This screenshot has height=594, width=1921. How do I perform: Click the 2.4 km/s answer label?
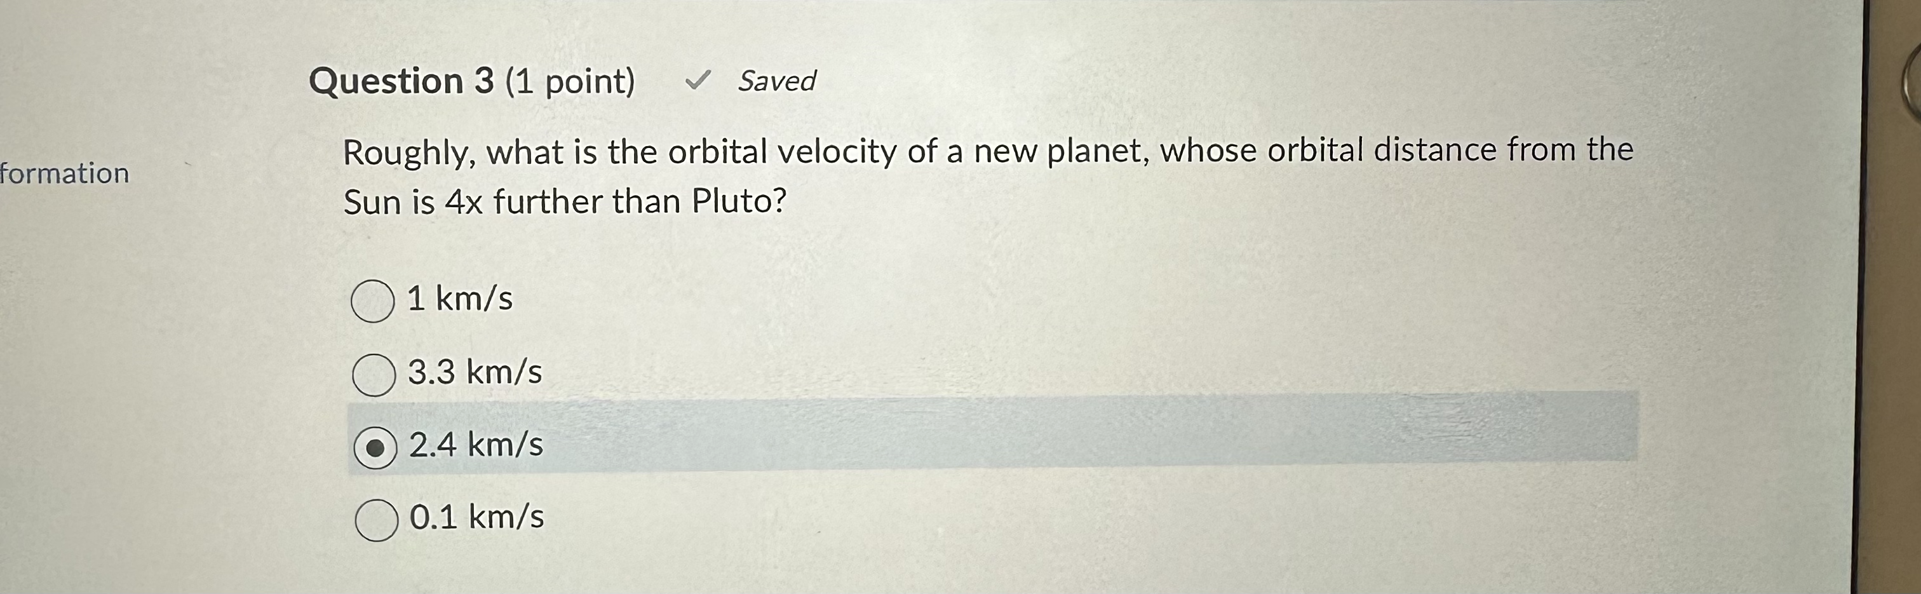[475, 446]
